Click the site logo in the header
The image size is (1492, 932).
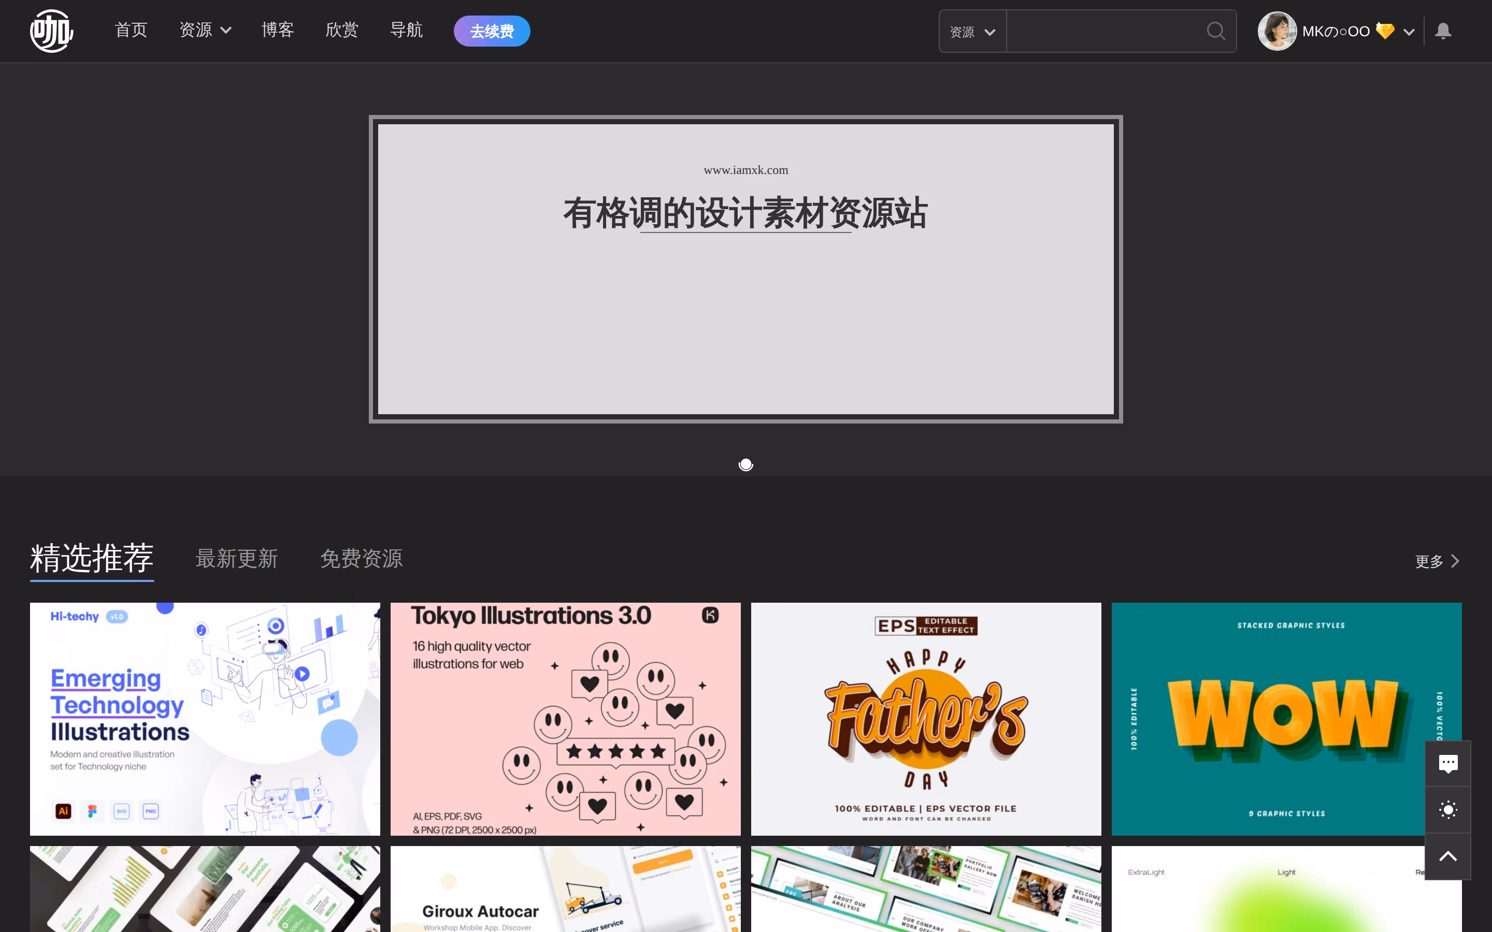pyautogui.click(x=52, y=31)
